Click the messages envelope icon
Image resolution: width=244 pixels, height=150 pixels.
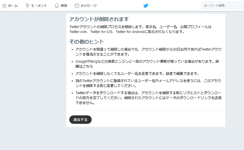[77, 6]
